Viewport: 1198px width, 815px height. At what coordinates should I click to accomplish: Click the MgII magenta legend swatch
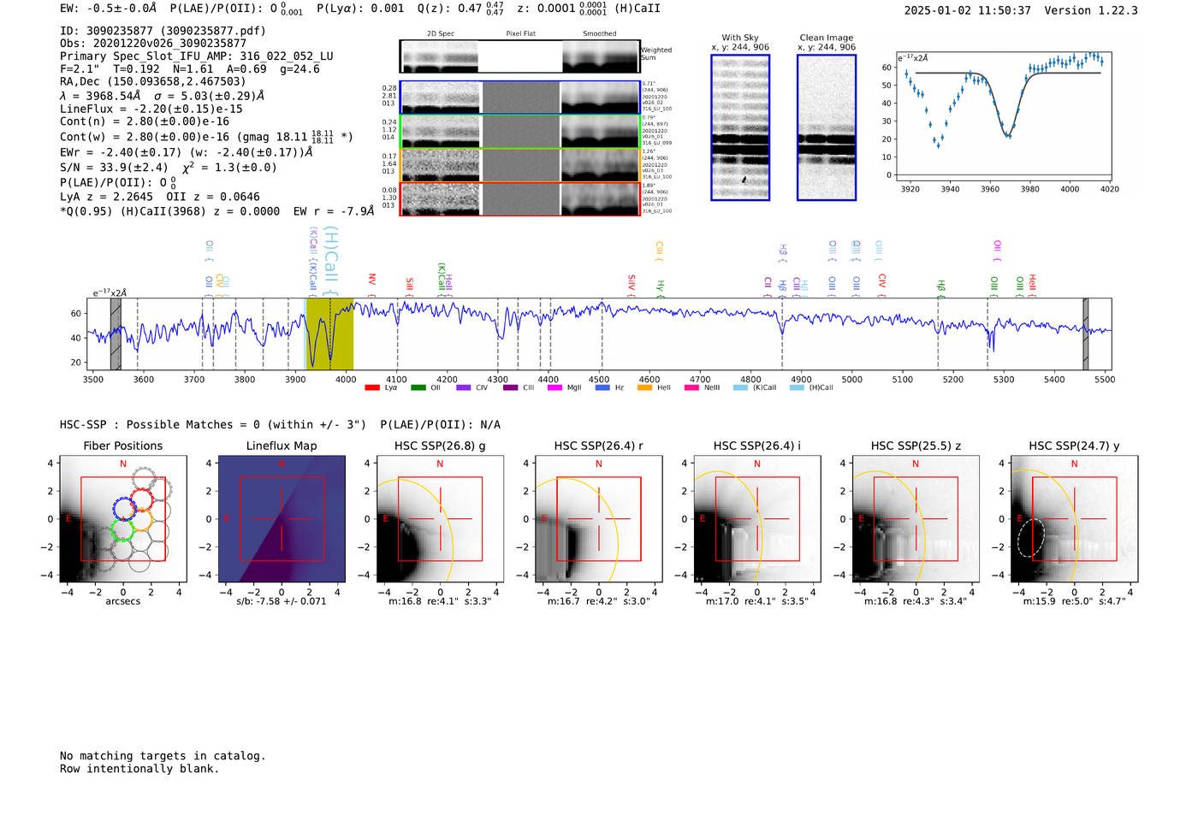[x=555, y=387]
